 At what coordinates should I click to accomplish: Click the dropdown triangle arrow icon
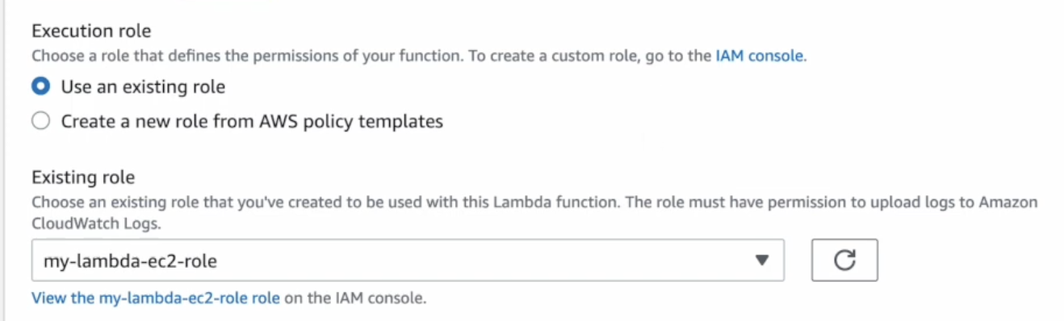click(x=761, y=261)
